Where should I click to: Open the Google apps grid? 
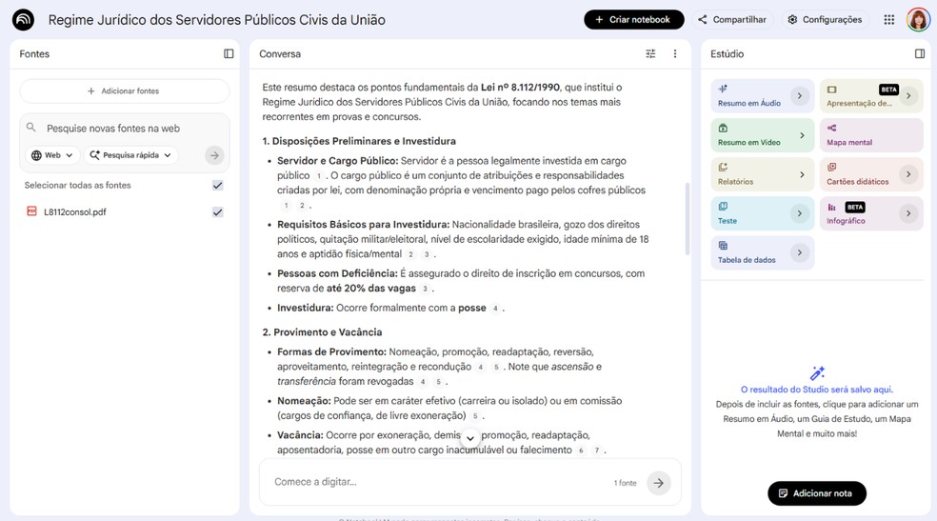tap(888, 20)
